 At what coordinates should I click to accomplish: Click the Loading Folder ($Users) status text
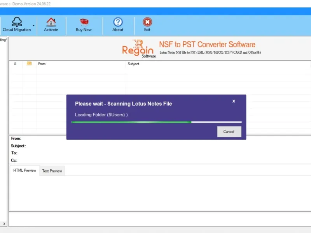101,115
